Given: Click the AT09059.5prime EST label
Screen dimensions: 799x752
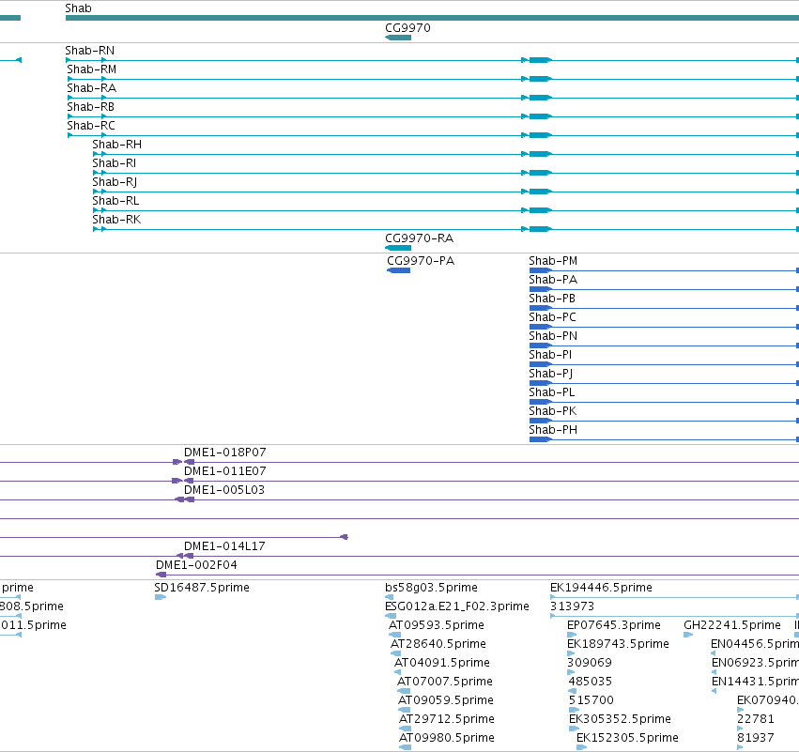Looking at the screenshot, I should 446,700.
